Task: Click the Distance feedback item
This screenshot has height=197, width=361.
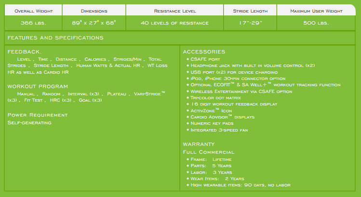Action: coord(66,59)
